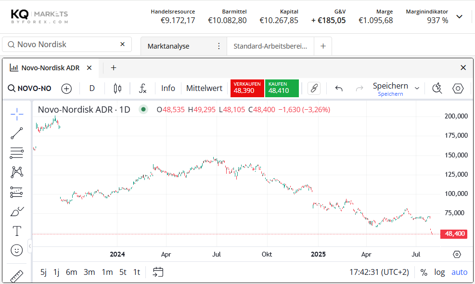Open symbol search NOVO-NO
This screenshot has height=284, width=475.
(x=29, y=89)
